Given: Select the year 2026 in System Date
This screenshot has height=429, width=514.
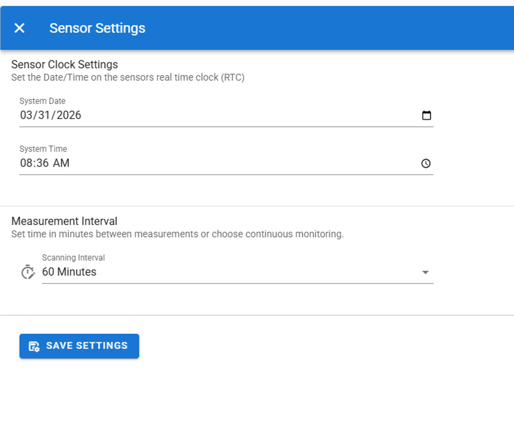Looking at the screenshot, I should pyautogui.click(x=69, y=115).
